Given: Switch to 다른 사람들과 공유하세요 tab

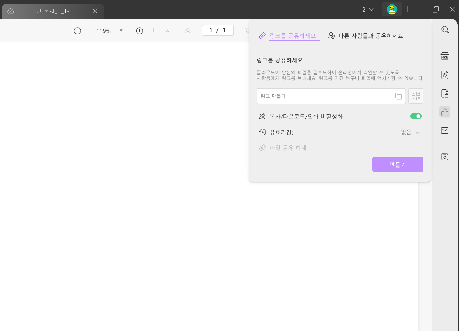Looking at the screenshot, I should pos(366,36).
